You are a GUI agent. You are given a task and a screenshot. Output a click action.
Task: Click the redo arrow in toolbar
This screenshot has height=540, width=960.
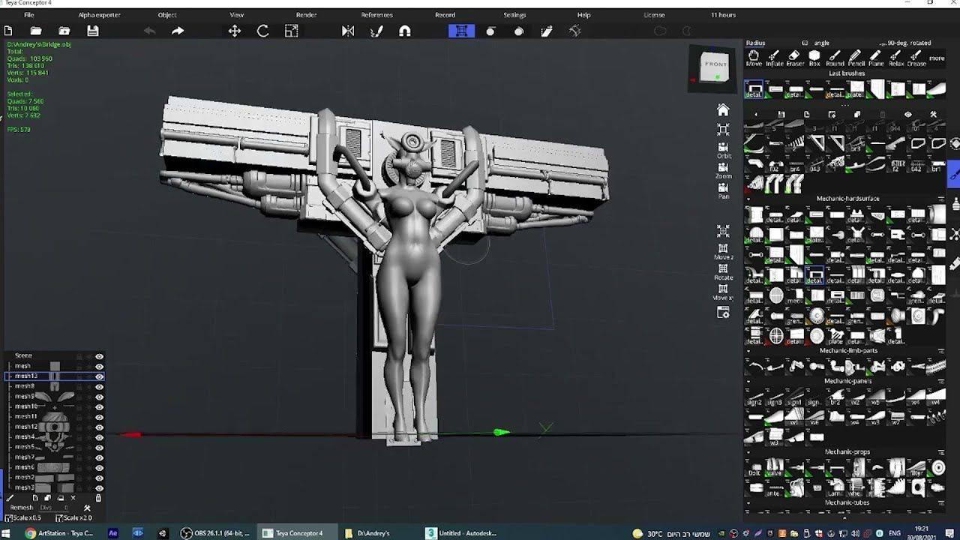tap(178, 31)
